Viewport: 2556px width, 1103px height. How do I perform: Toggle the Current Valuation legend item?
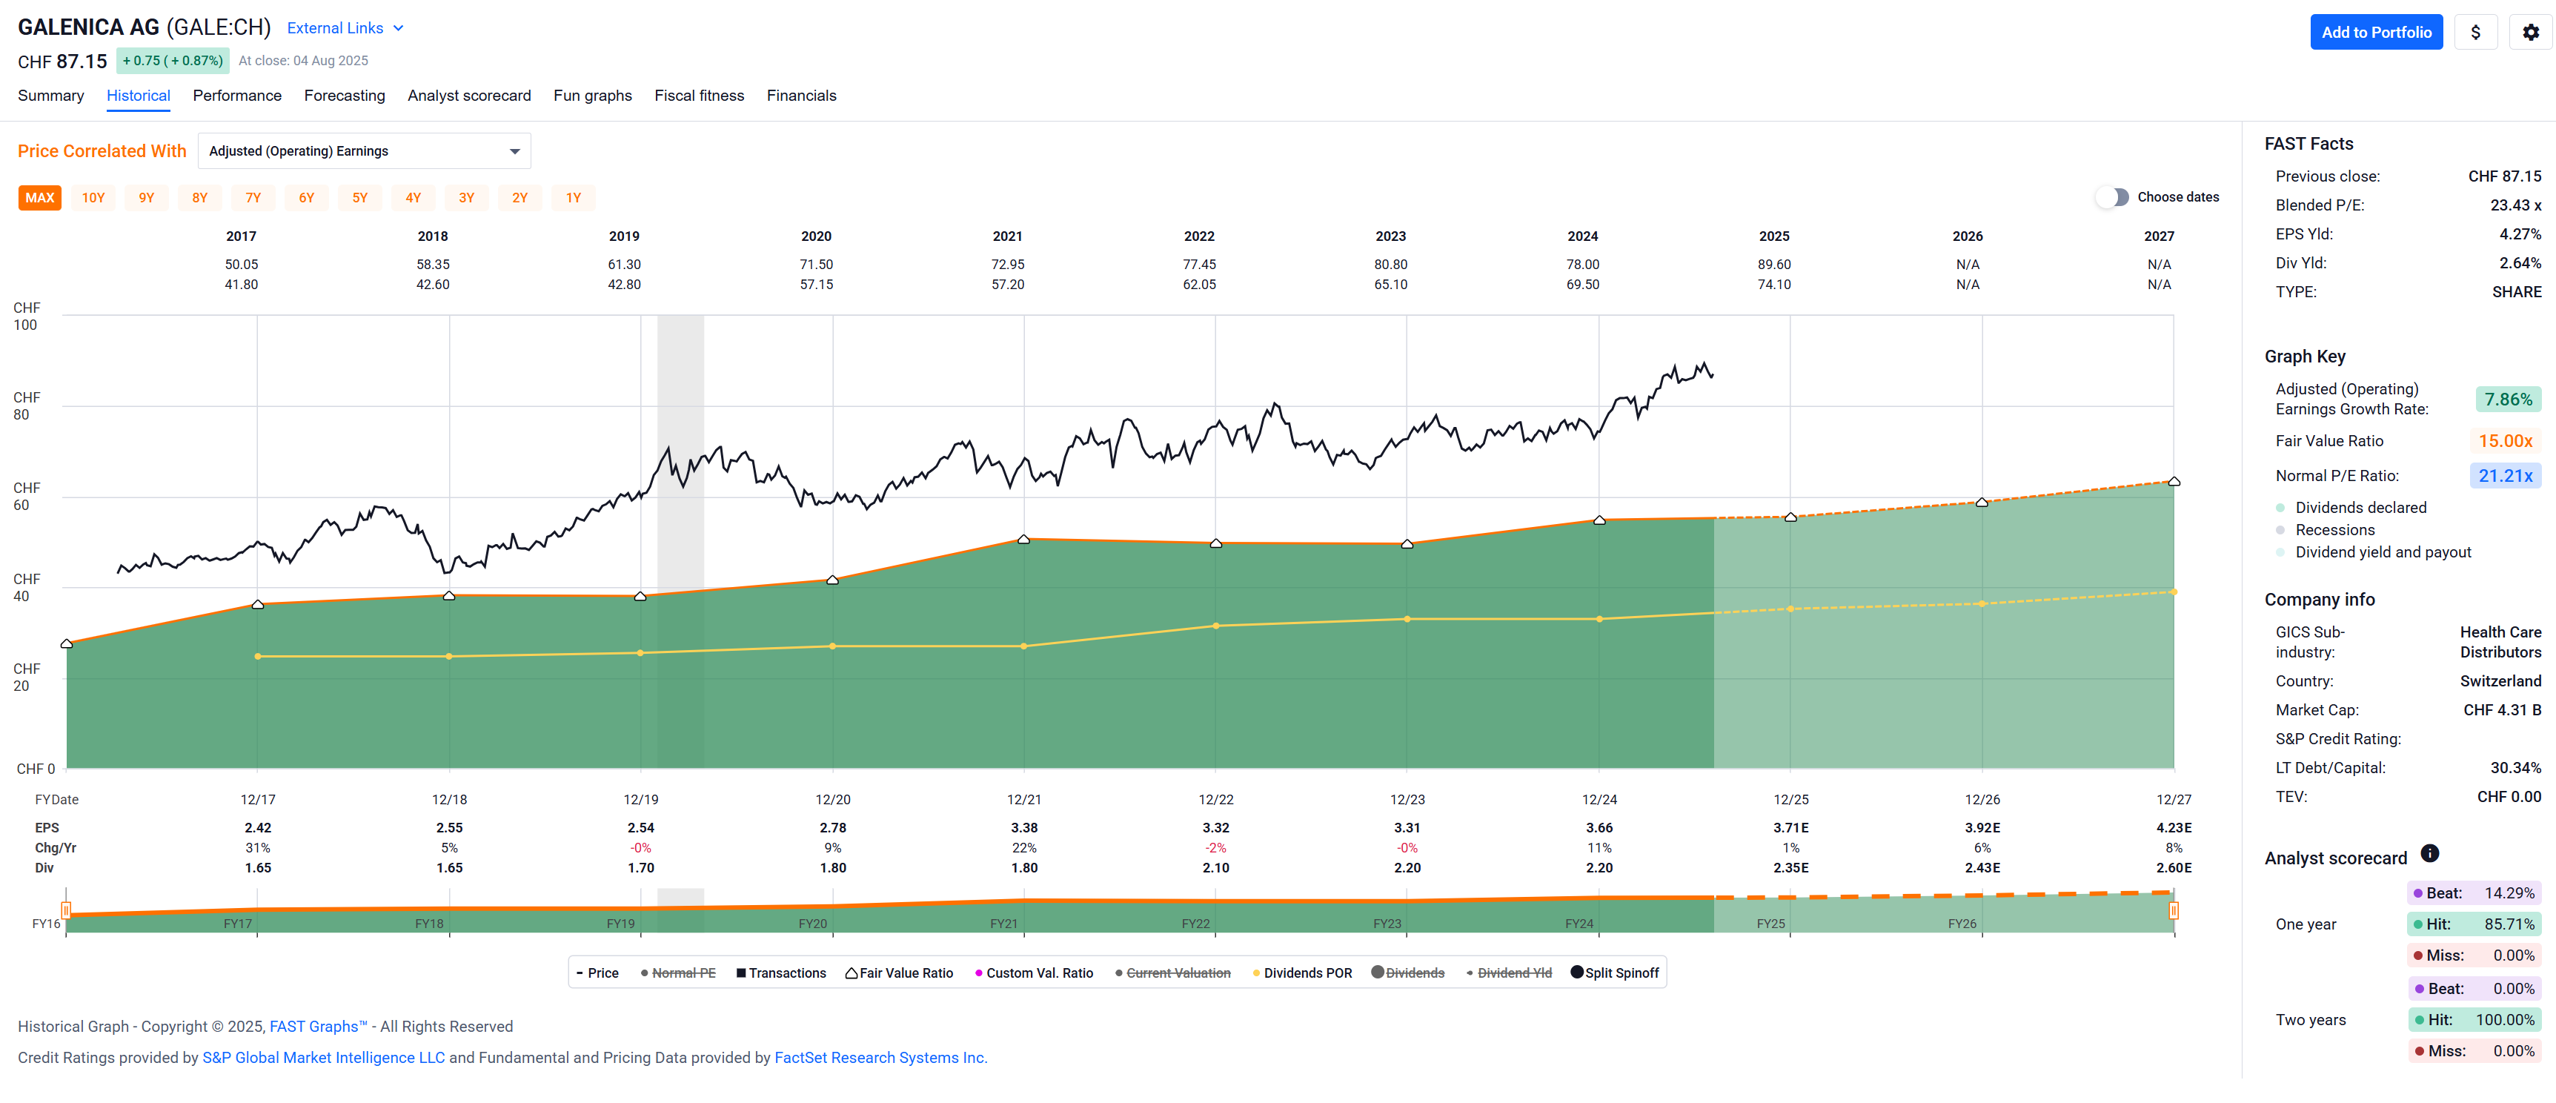click(1173, 973)
